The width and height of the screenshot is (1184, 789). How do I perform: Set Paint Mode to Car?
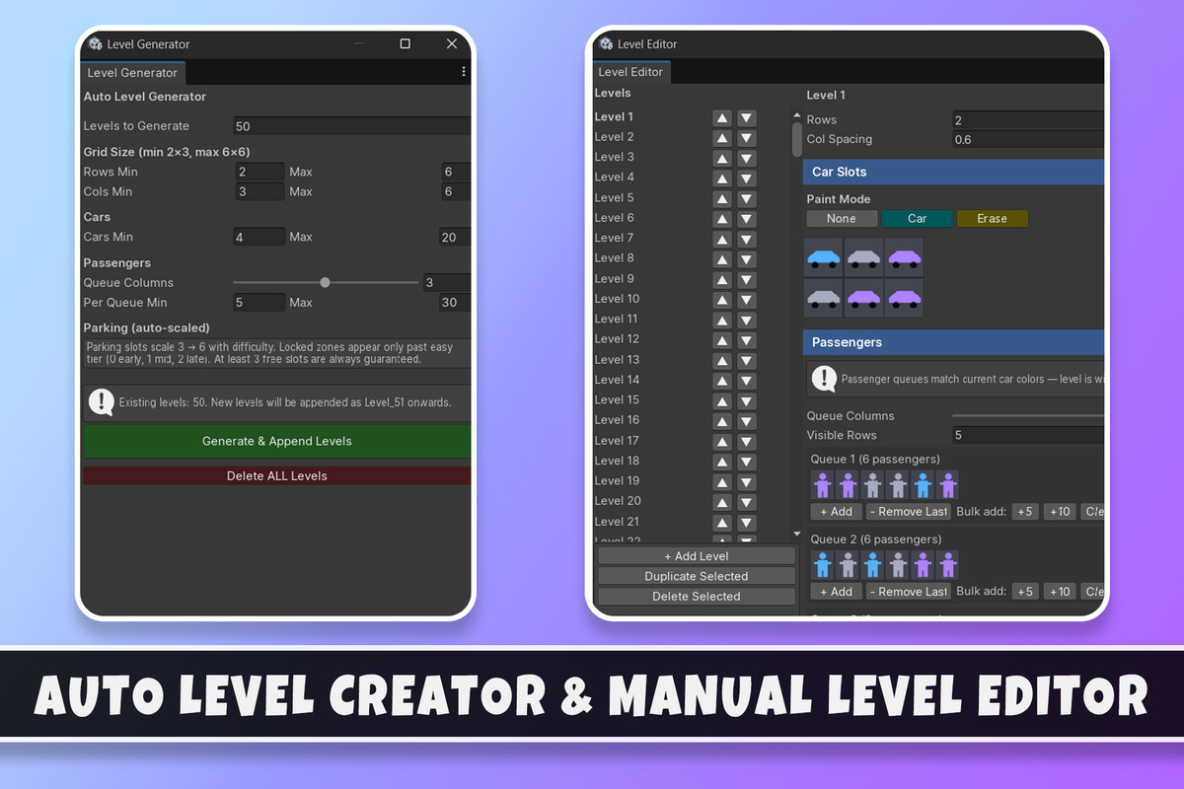[917, 219]
